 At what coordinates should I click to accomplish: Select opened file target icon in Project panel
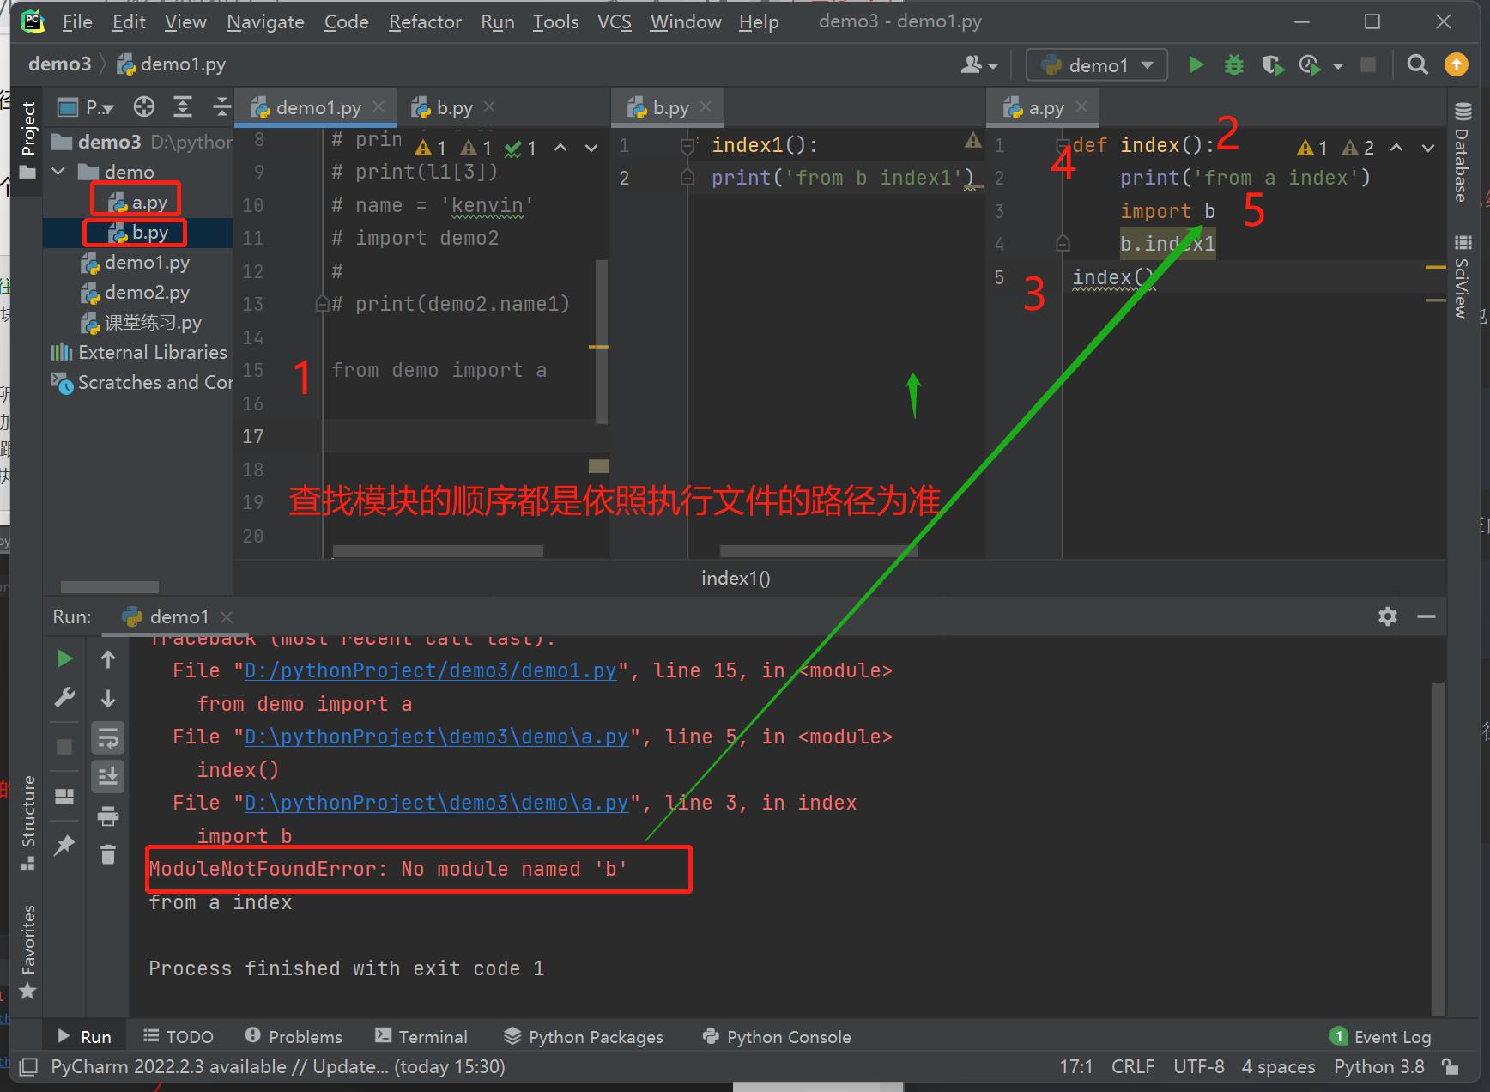point(144,107)
